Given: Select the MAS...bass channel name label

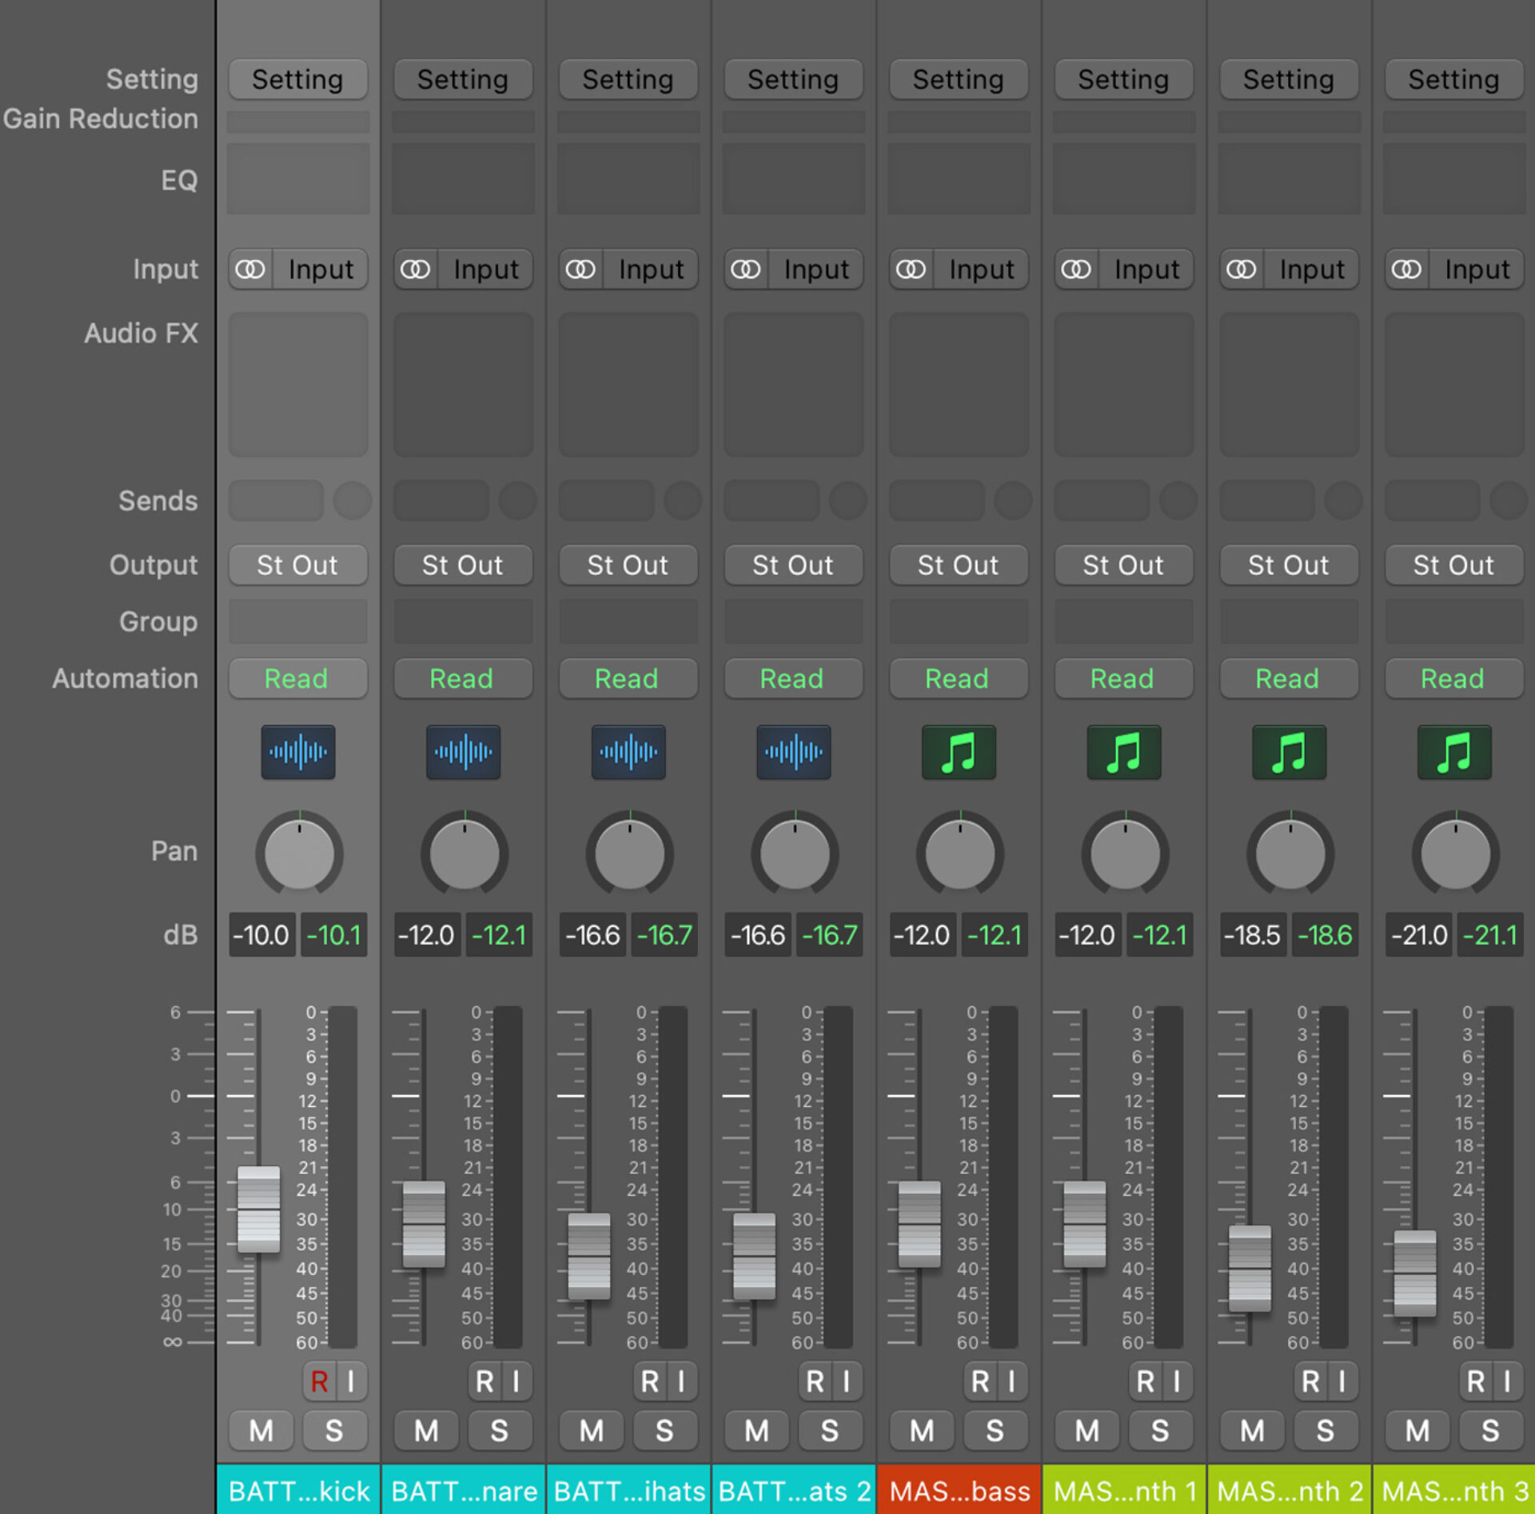Looking at the screenshot, I should pos(959,1489).
